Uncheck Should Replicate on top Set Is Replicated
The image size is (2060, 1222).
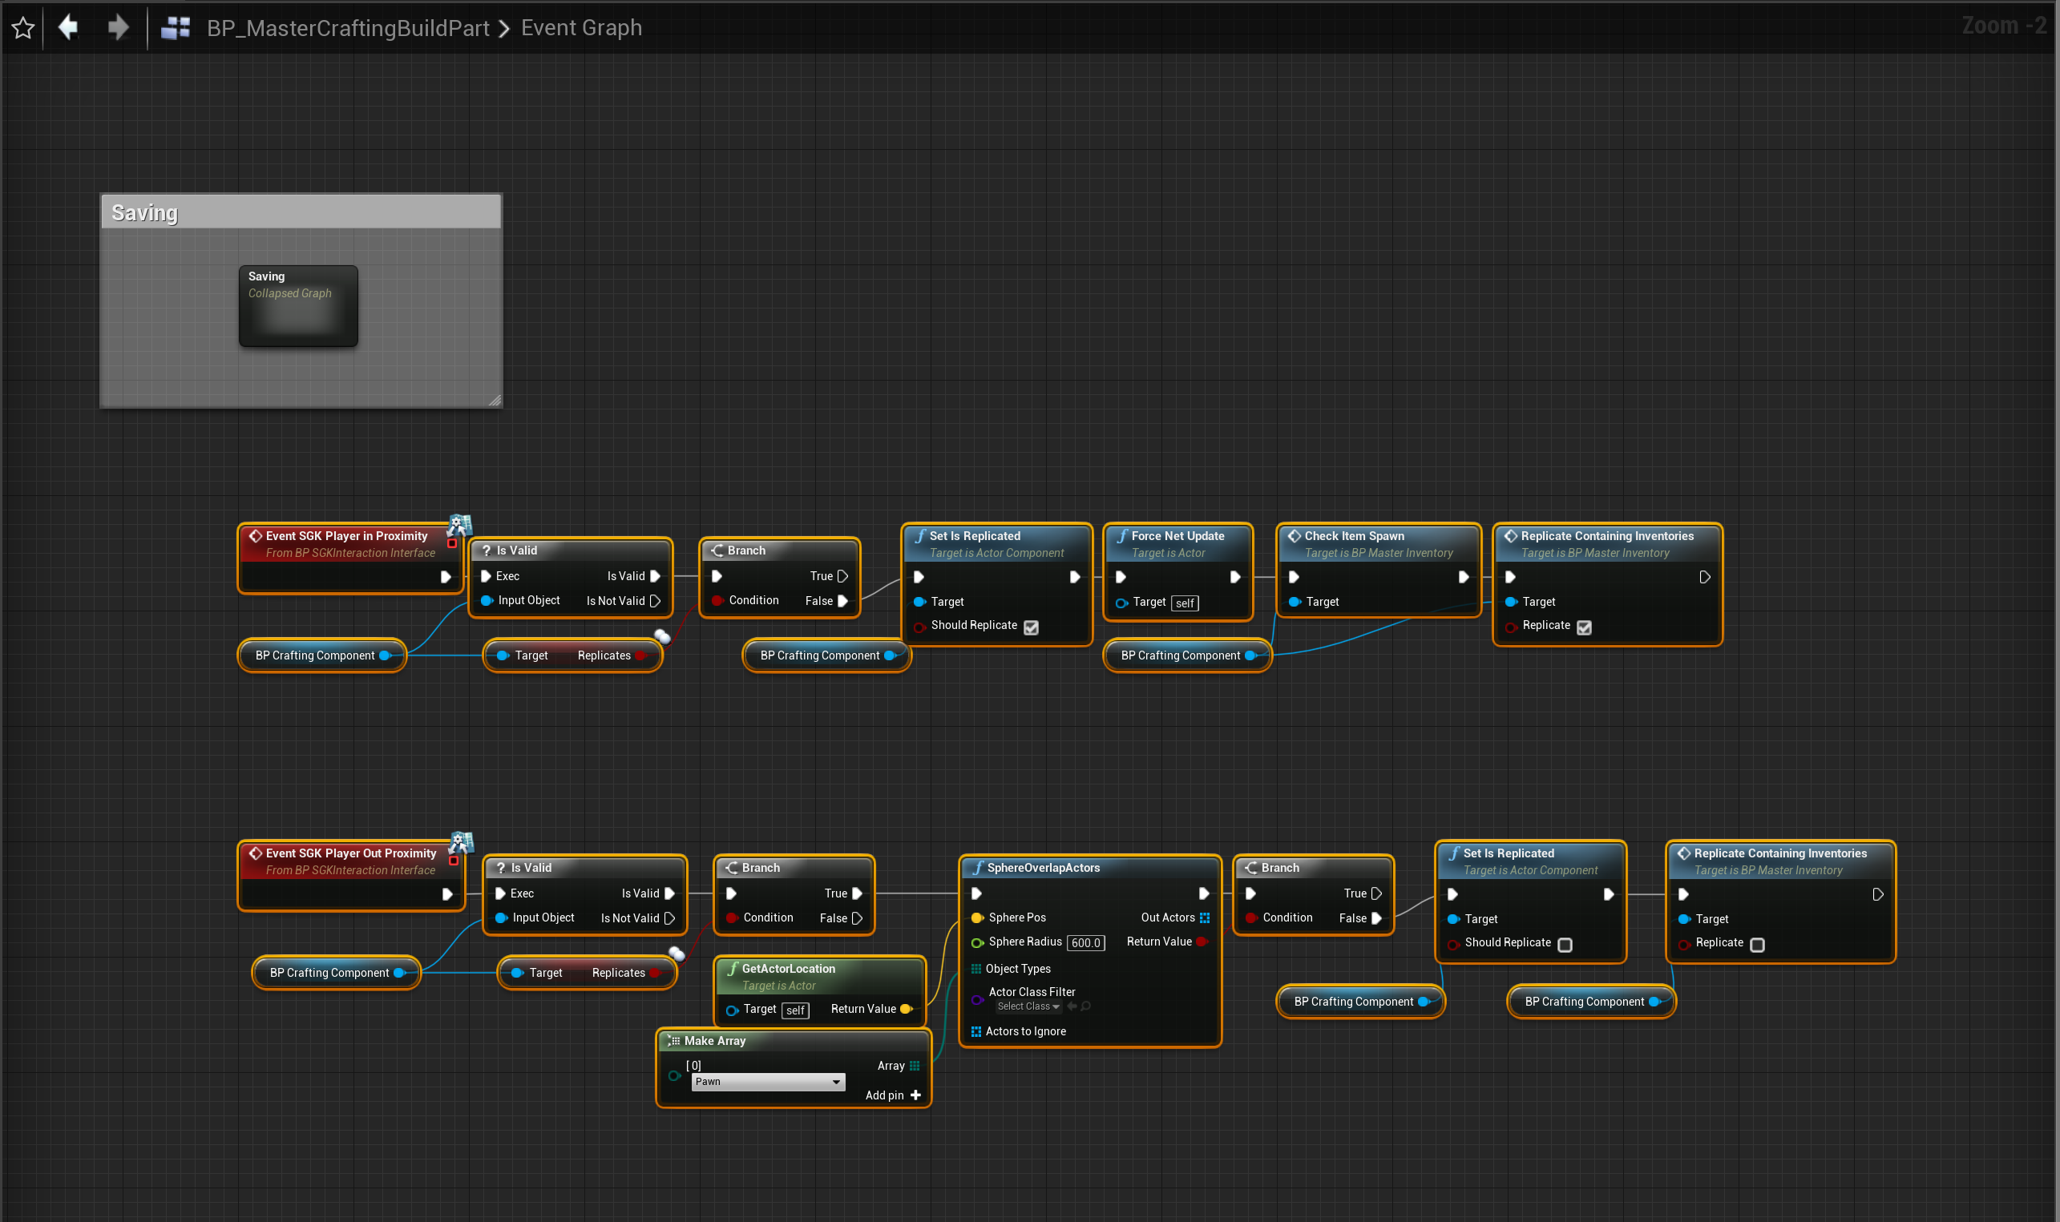tap(1032, 627)
